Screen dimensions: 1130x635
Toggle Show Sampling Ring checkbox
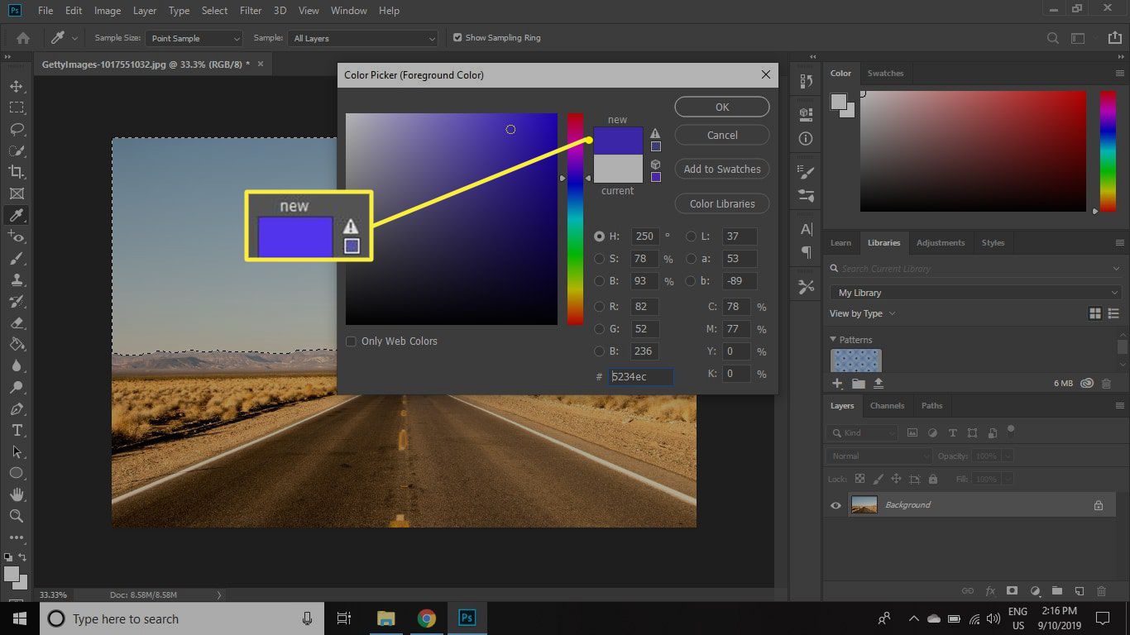point(457,37)
